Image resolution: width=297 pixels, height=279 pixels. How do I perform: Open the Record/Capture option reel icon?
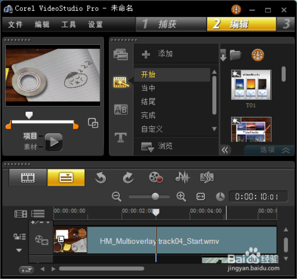[x=156, y=177]
